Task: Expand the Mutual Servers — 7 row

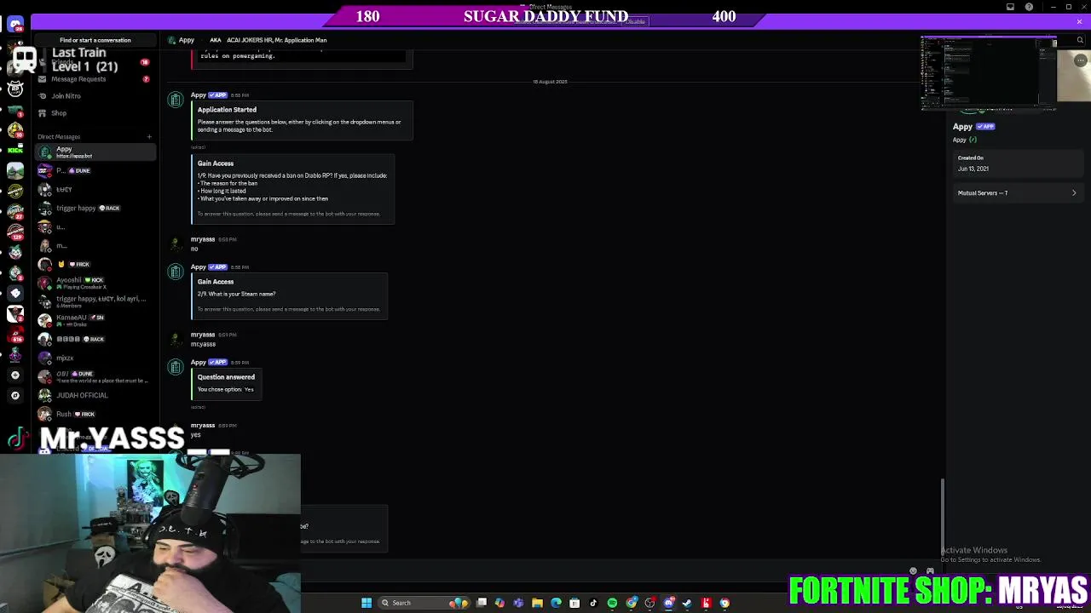Action: (1017, 193)
